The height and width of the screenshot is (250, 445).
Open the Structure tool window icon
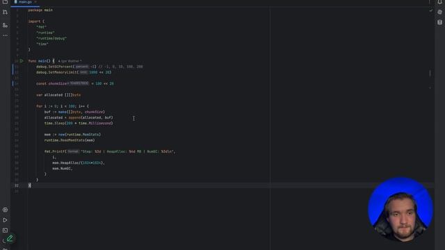click(x=5, y=25)
